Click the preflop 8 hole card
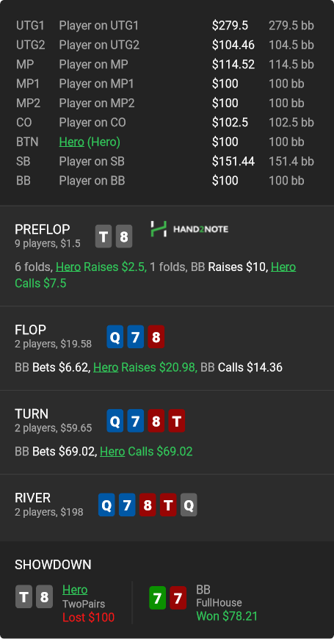334x639 pixels. pyautogui.click(x=124, y=237)
